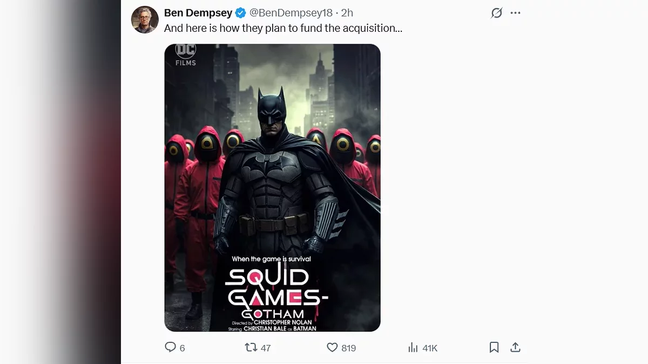Click the repost count 47
This screenshot has width=648, height=364.
click(266, 348)
